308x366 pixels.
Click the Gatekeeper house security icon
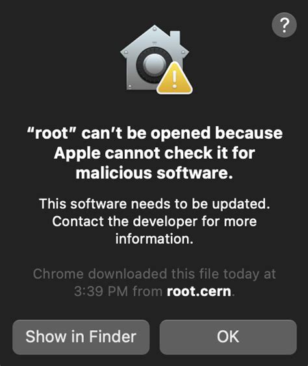tap(156, 59)
